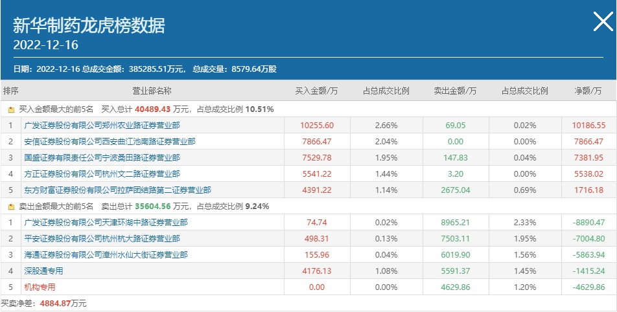Viewport: 617px width, 312px height.
Task: Click the 净额/万 column header
Action: [x=589, y=91]
